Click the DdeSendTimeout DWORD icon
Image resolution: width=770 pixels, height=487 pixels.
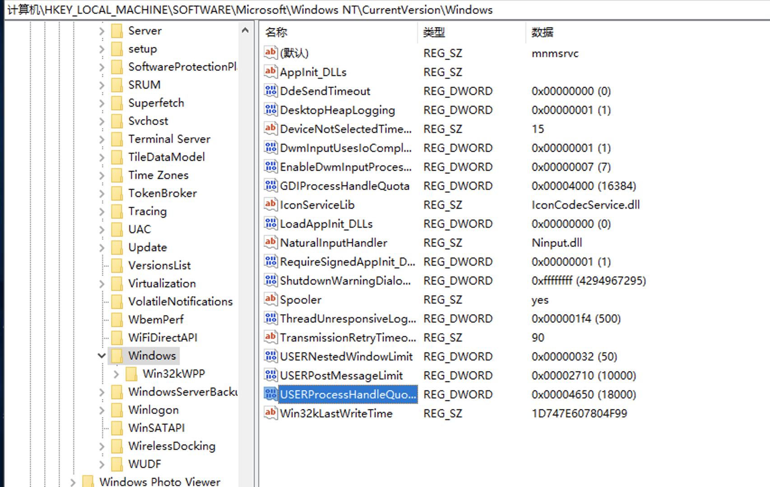[x=270, y=90]
